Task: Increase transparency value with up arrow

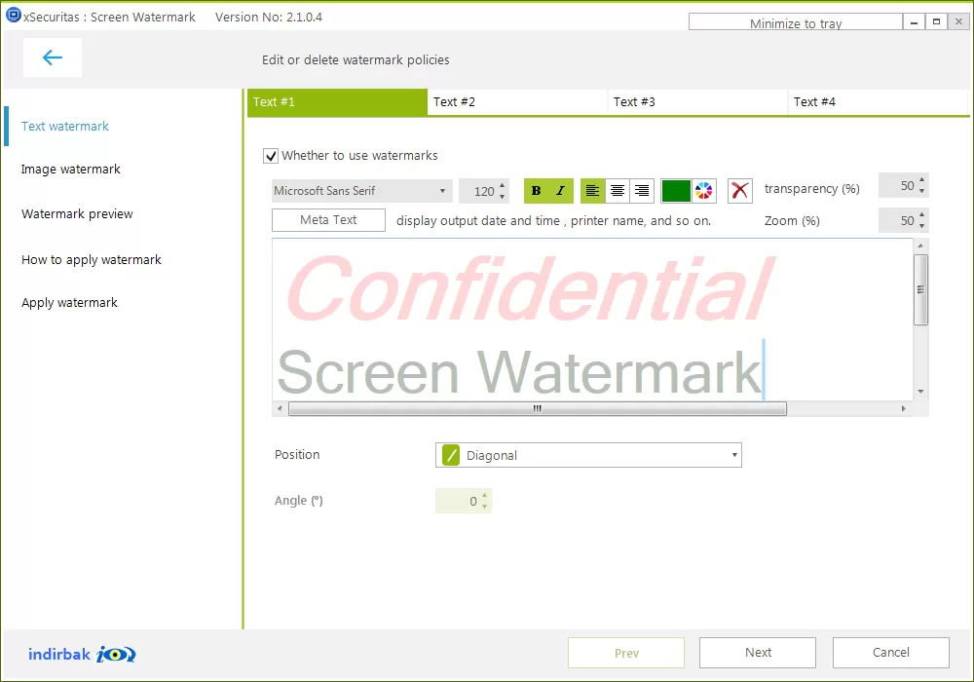Action: pyautogui.click(x=921, y=179)
